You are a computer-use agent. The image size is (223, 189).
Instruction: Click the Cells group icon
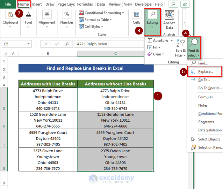[x=136, y=15]
